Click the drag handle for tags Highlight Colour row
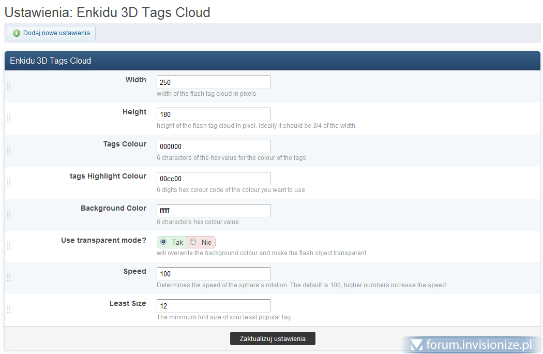Viewport: 543px width, 354px height. (x=9, y=182)
